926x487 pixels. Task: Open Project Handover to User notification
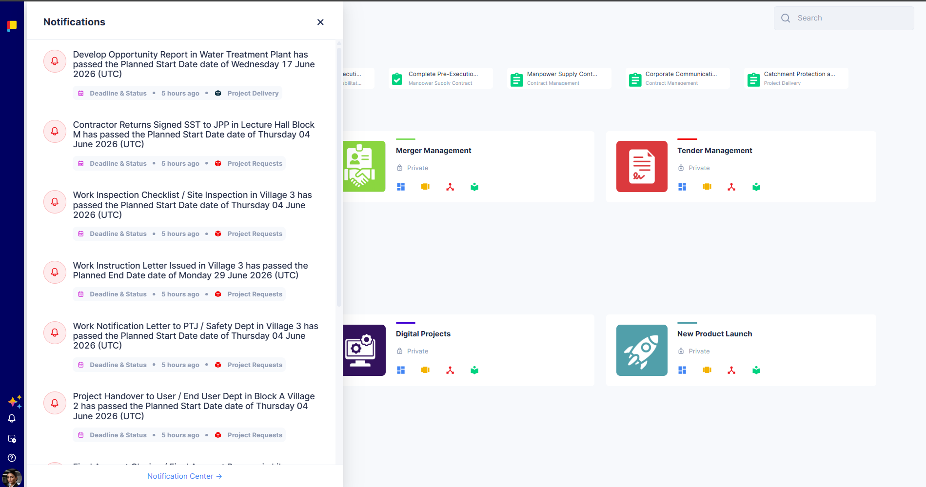[194, 406]
